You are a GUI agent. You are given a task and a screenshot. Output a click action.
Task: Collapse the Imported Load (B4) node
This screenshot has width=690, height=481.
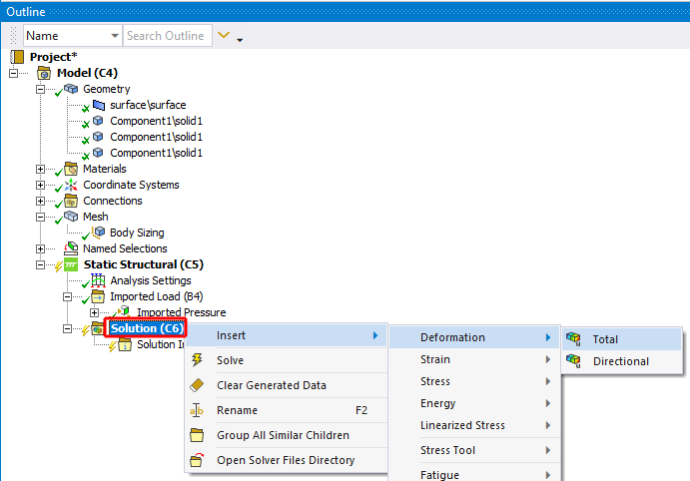pos(67,296)
